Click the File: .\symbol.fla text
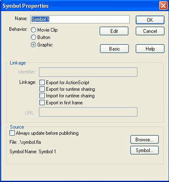Image resolution: width=169 pixels, height=182 pixels. 25,142
